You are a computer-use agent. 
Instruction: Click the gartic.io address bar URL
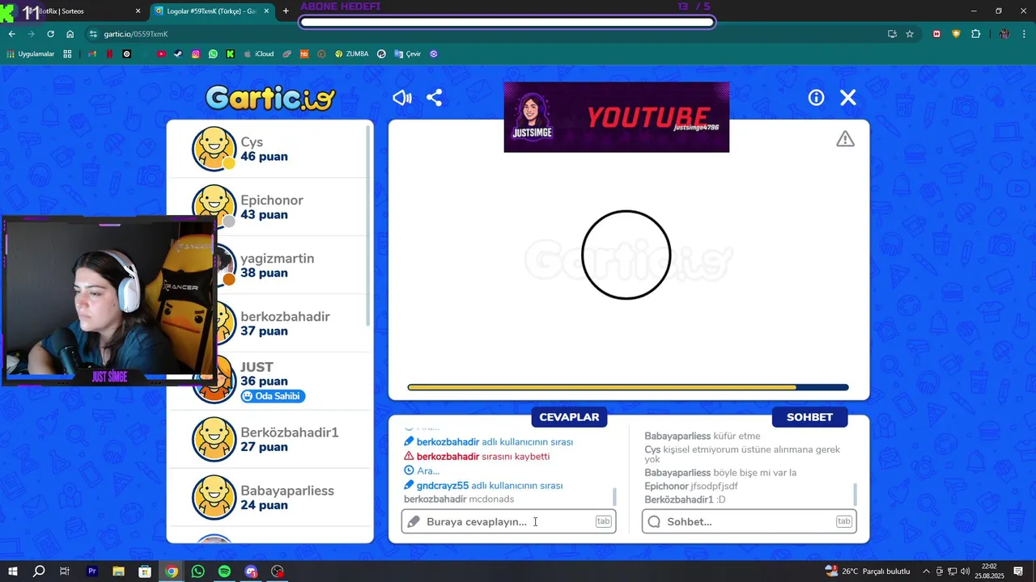tap(136, 34)
